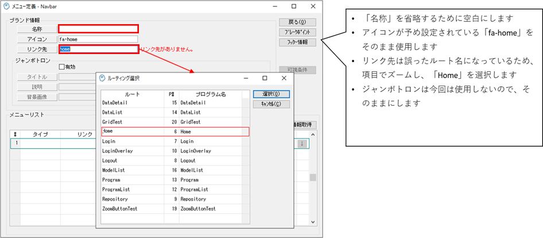Click the 戻る(Q) button
This screenshot has height=238, width=543.
coord(297,22)
